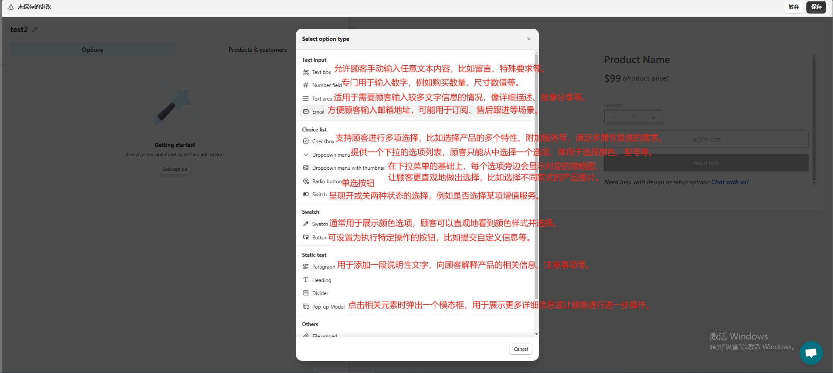Save changes with top-right save button
The image size is (833, 373).
coord(816,7)
